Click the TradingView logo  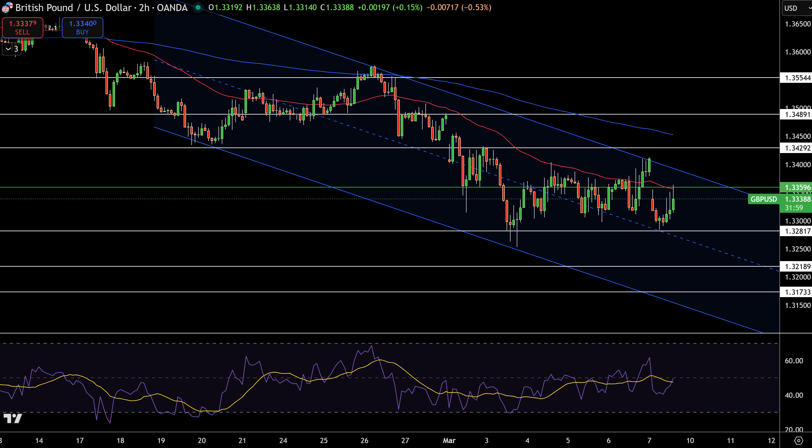[x=13, y=418]
